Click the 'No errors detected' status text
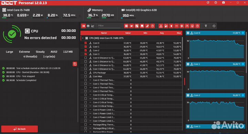The height and width of the screenshot is (134, 248). (x=40, y=38)
